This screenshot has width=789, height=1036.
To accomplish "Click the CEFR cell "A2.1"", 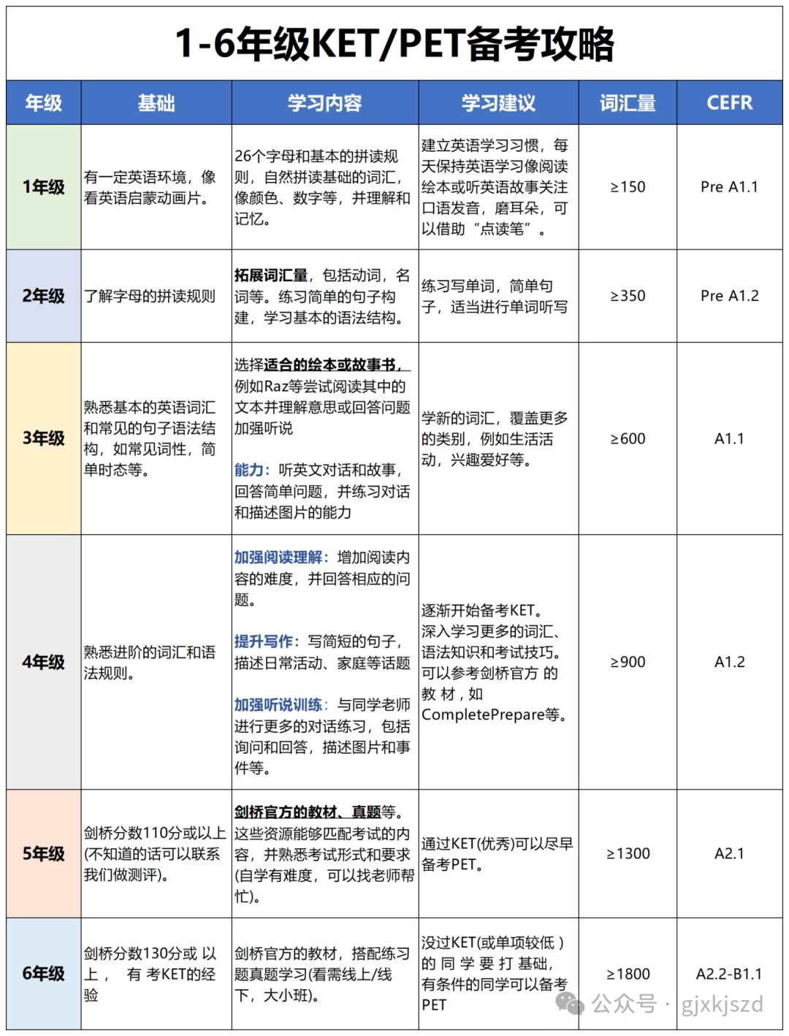I will pos(730,853).
